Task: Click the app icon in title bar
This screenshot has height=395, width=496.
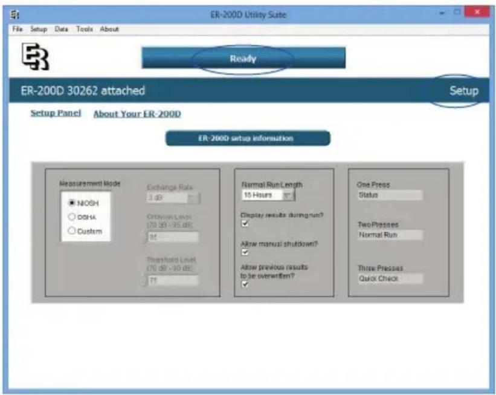Action: (x=14, y=15)
